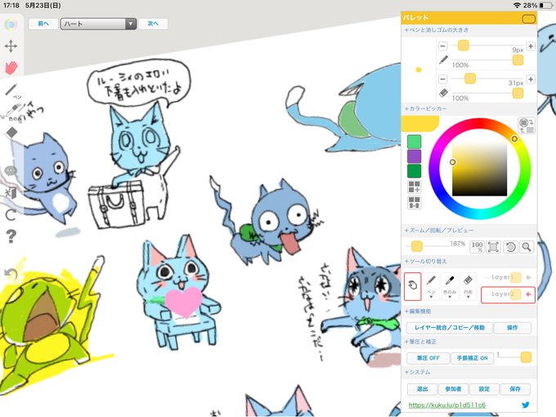Pick the dark green color swatch
The image size is (556, 417).
tap(415, 171)
